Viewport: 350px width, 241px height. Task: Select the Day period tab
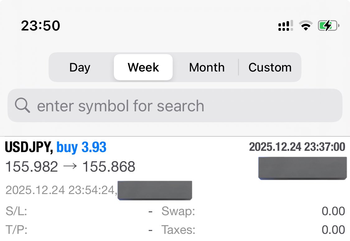(x=80, y=67)
